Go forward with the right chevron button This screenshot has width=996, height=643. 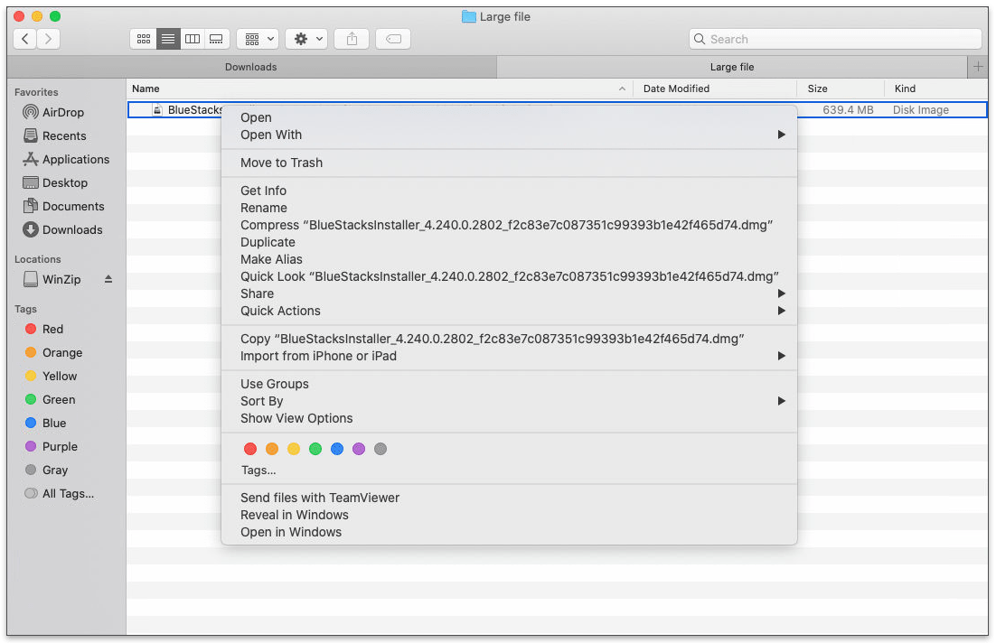pyautogui.click(x=48, y=39)
